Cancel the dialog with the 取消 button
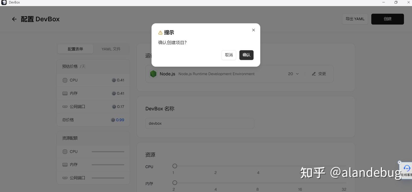This screenshot has width=412, height=192. coord(228,55)
